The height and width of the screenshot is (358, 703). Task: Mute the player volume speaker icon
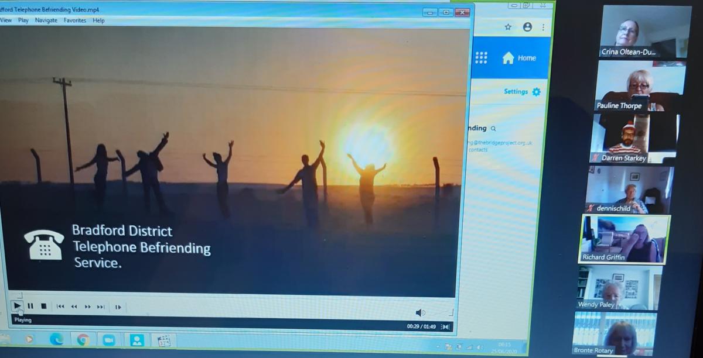[x=420, y=313]
